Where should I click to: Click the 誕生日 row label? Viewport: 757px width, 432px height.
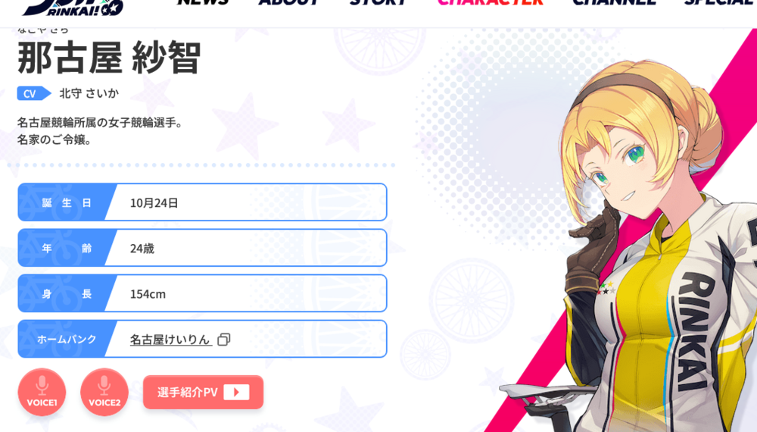[x=67, y=202]
